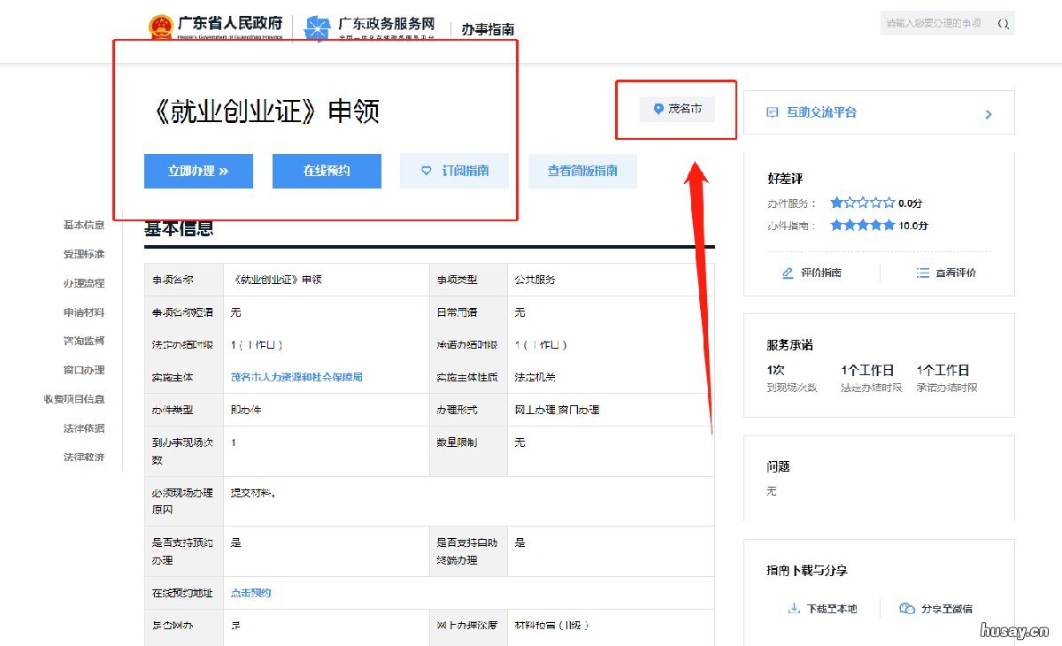1062x646 pixels.
Task: Click the WeChat icon for 分享至微信
Action: pyautogui.click(x=907, y=609)
